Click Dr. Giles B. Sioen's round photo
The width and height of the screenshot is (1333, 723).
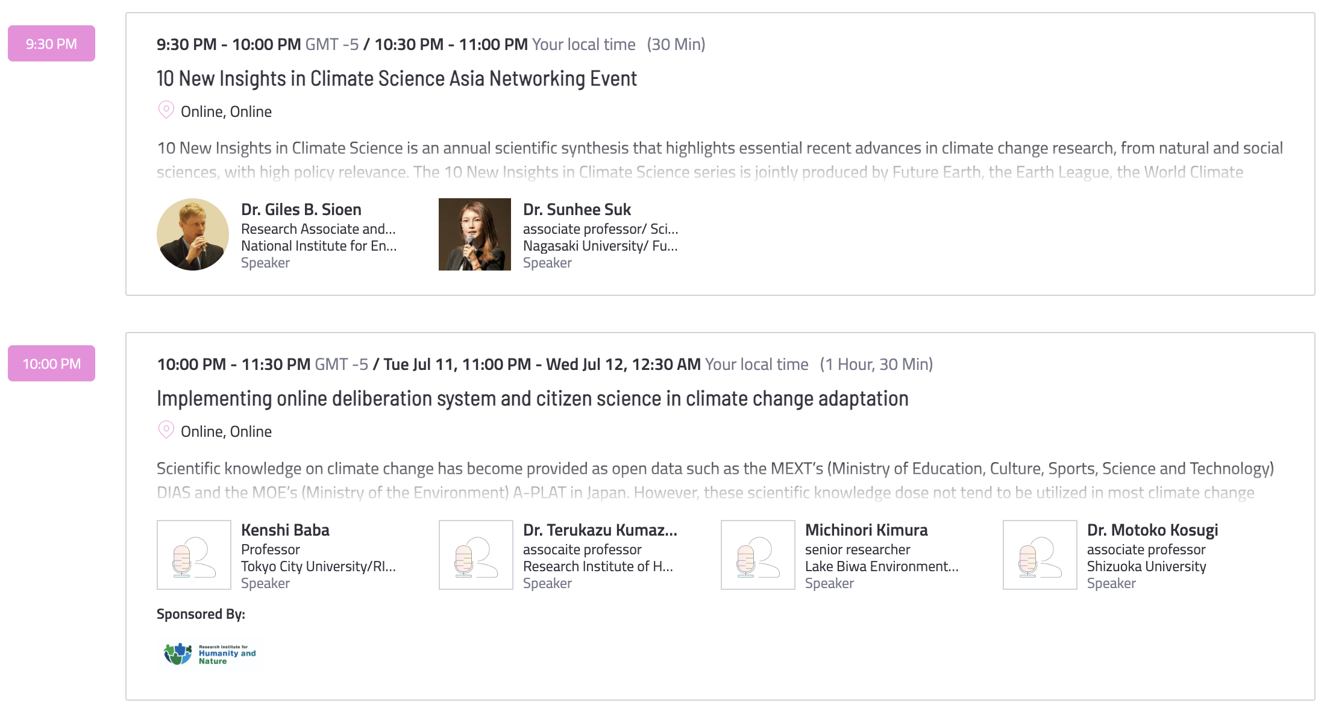point(193,234)
